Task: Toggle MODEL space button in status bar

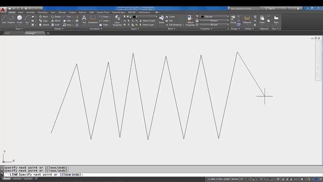Action: click(235, 179)
